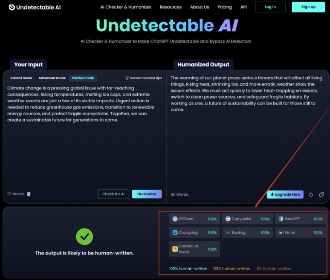Click the regenerate output icon

click(x=311, y=194)
